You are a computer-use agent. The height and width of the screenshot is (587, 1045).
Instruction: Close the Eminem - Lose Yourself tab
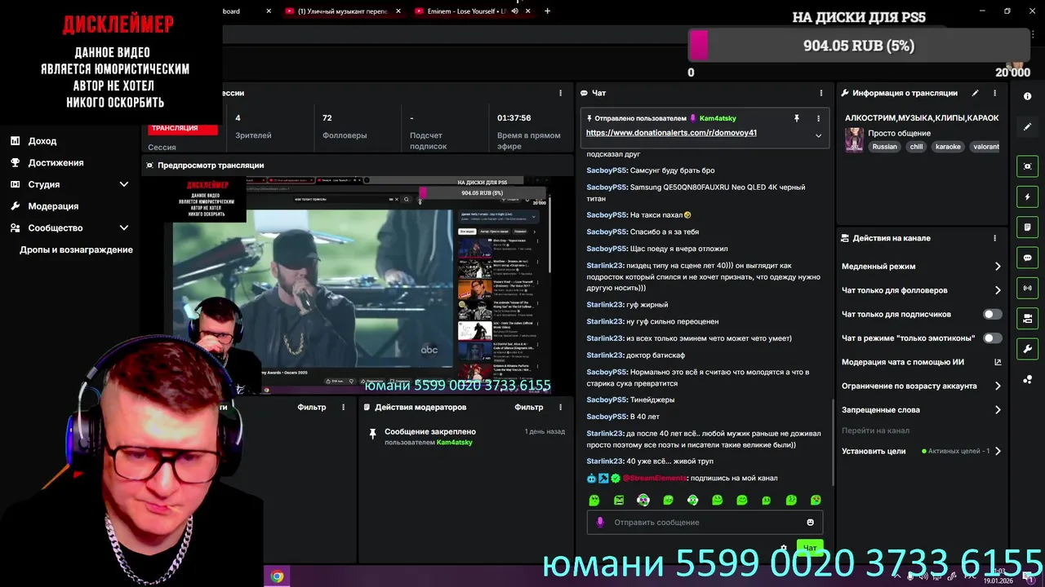pos(527,11)
